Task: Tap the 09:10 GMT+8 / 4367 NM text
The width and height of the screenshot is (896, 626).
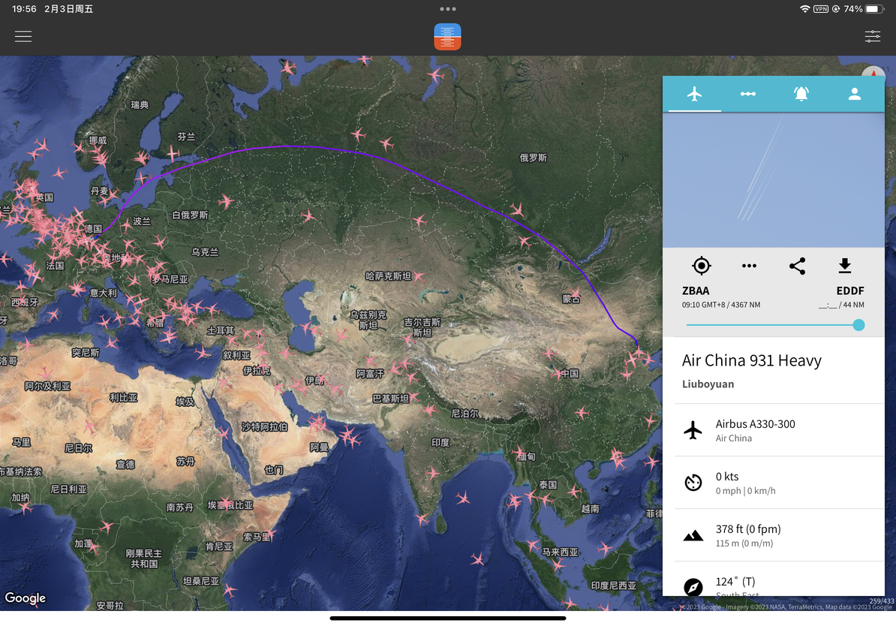Action: 720,305
